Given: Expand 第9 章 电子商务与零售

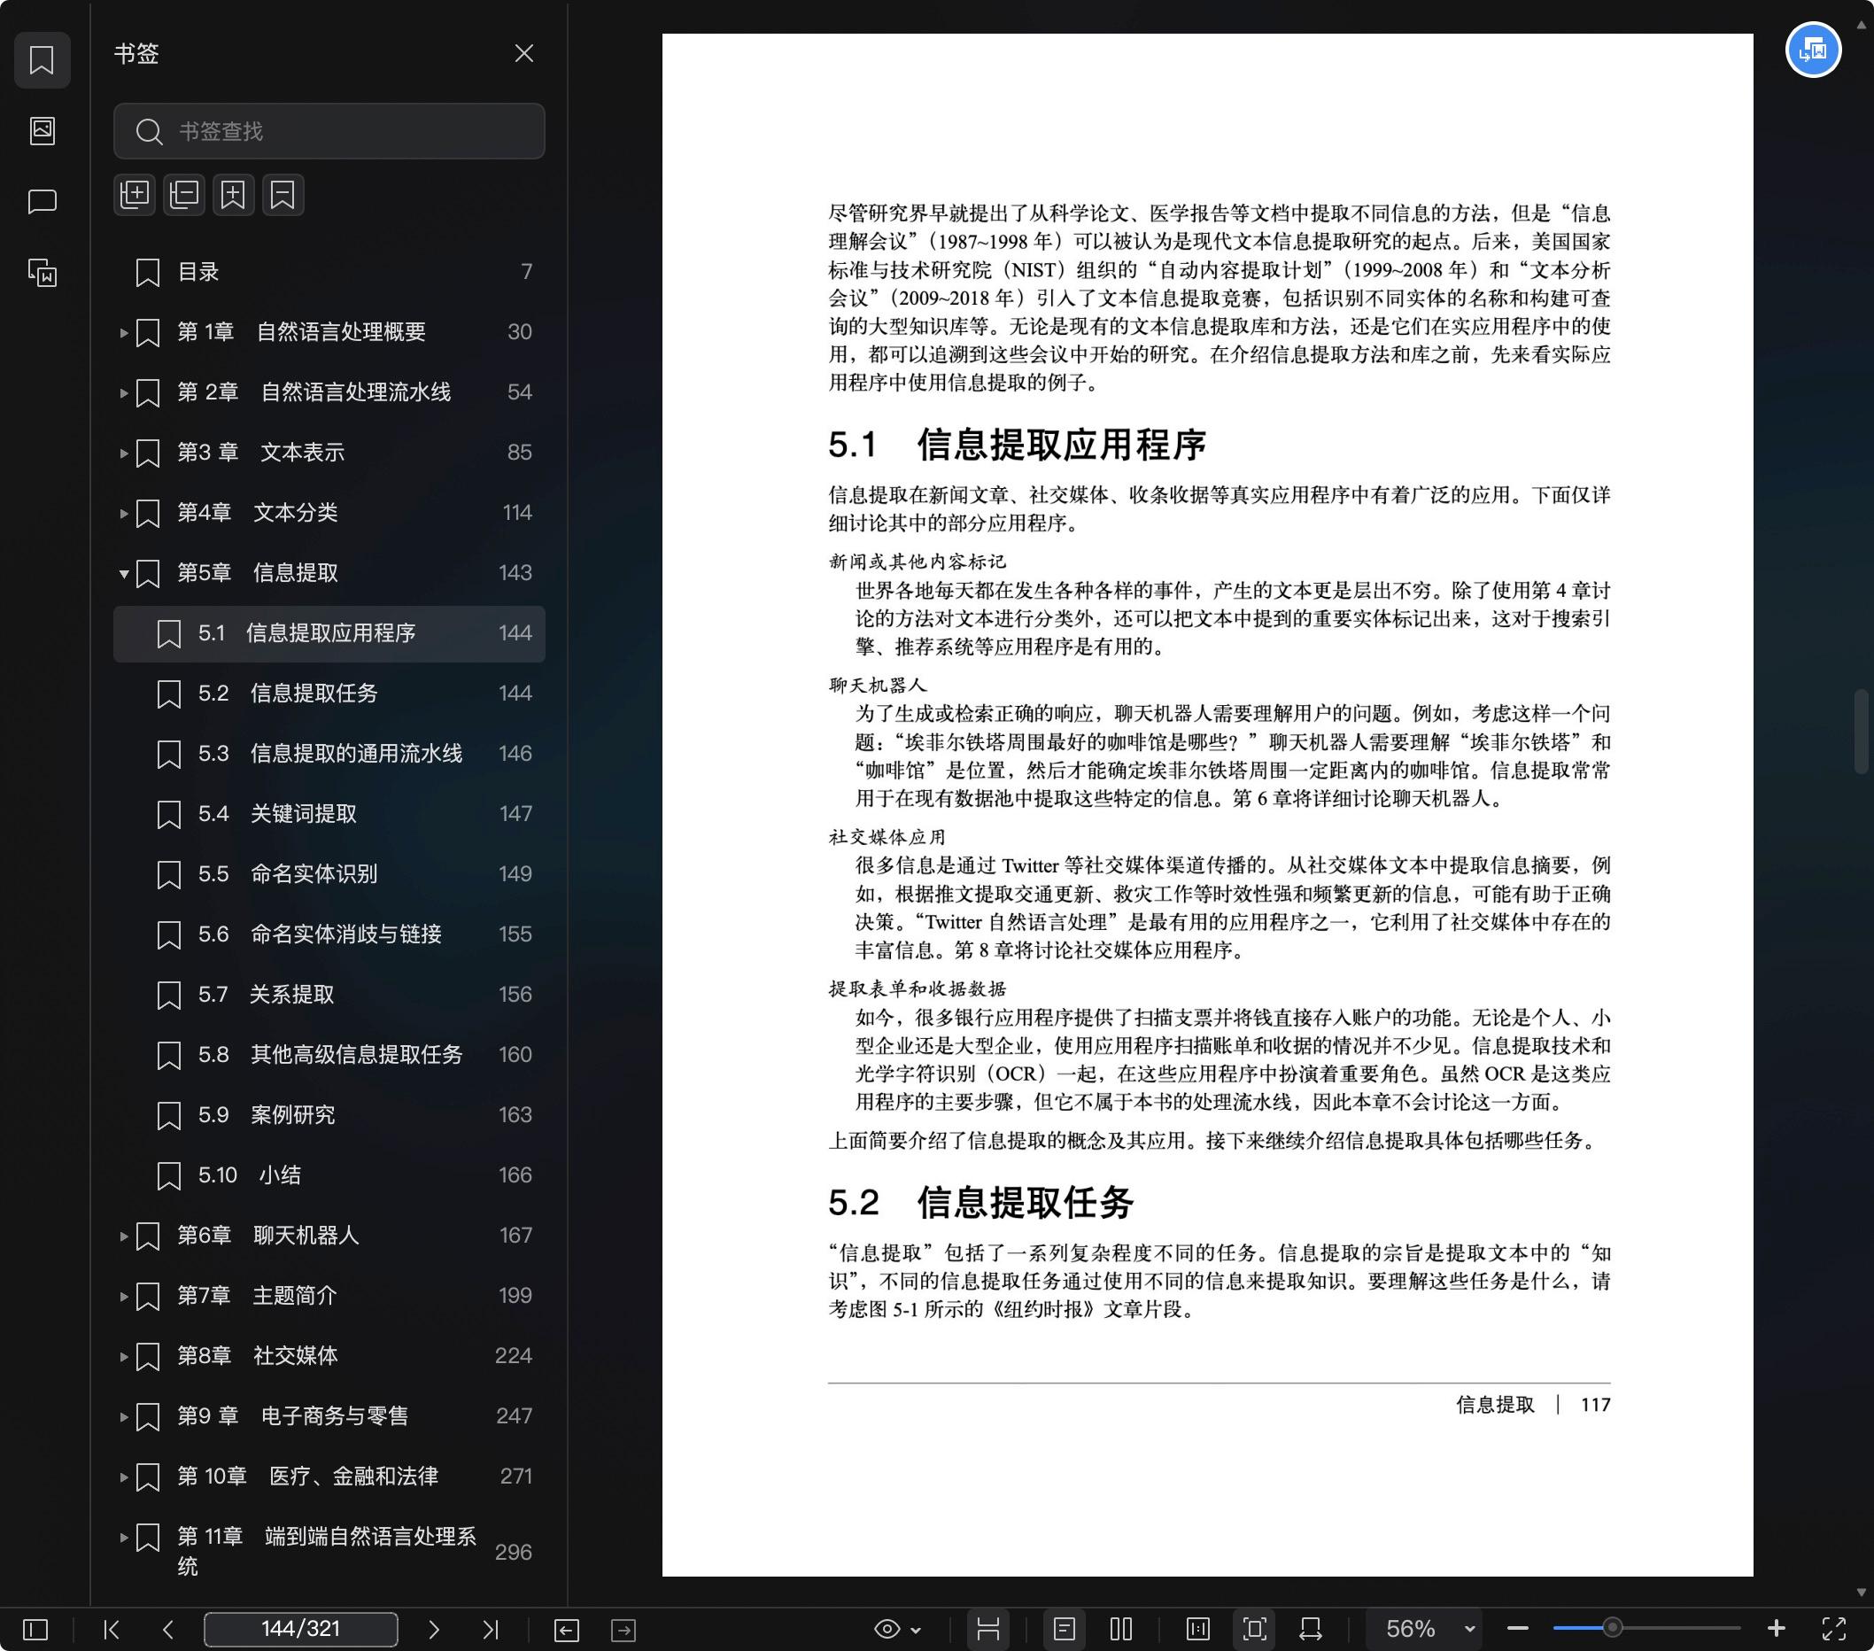Looking at the screenshot, I should [123, 1416].
